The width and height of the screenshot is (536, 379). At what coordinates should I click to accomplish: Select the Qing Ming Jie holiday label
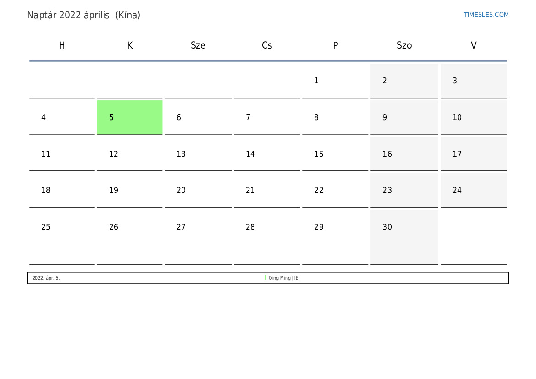tap(283, 278)
